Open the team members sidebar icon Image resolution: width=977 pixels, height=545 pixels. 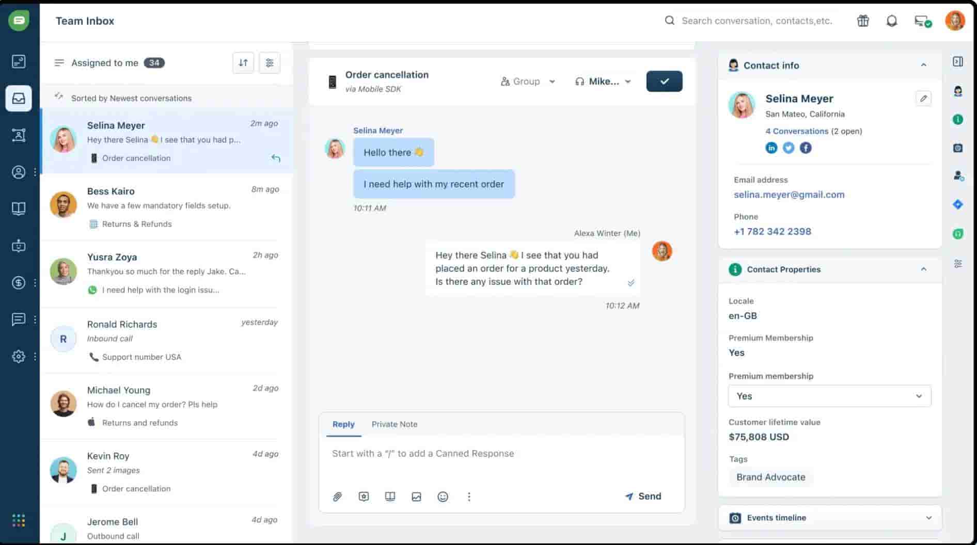19,135
